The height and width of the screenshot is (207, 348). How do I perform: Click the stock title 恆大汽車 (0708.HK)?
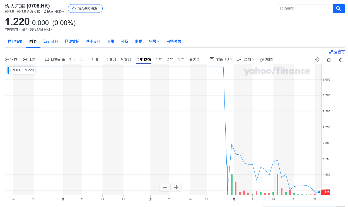pyautogui.click(x=27, y=6)
